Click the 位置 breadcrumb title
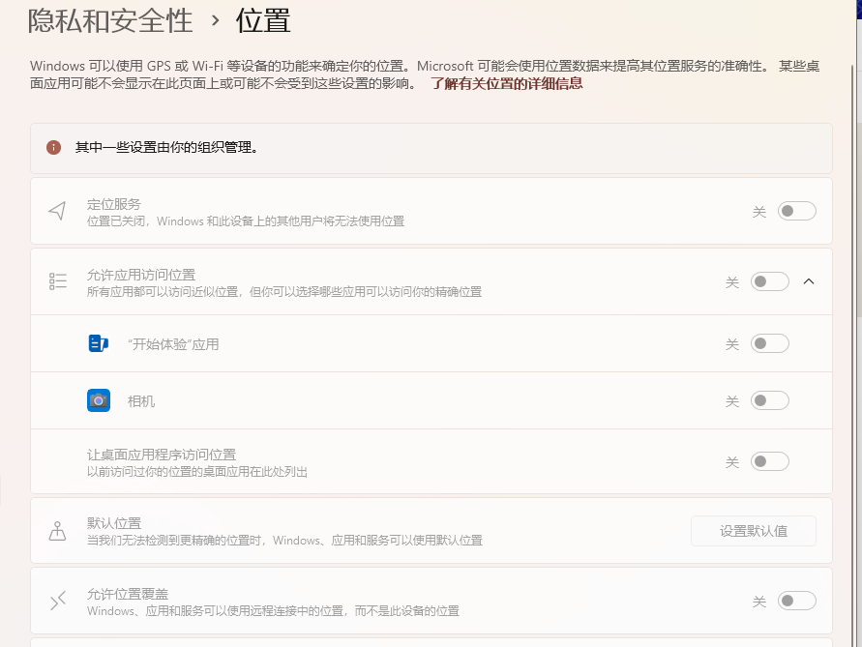The width and height of the screenshot is (862, 647). (263, 21)
